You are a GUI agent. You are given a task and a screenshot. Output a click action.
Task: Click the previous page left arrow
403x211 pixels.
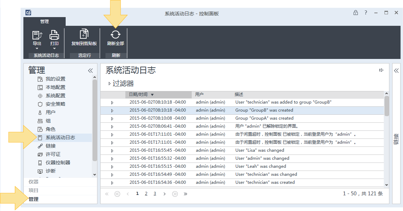click(x=128, y=194)
